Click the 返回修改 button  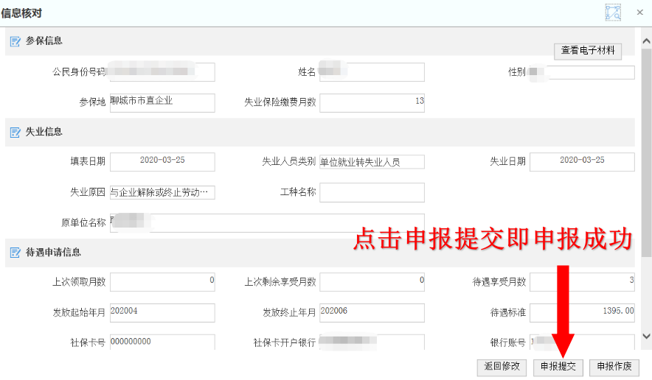point(502,367)
